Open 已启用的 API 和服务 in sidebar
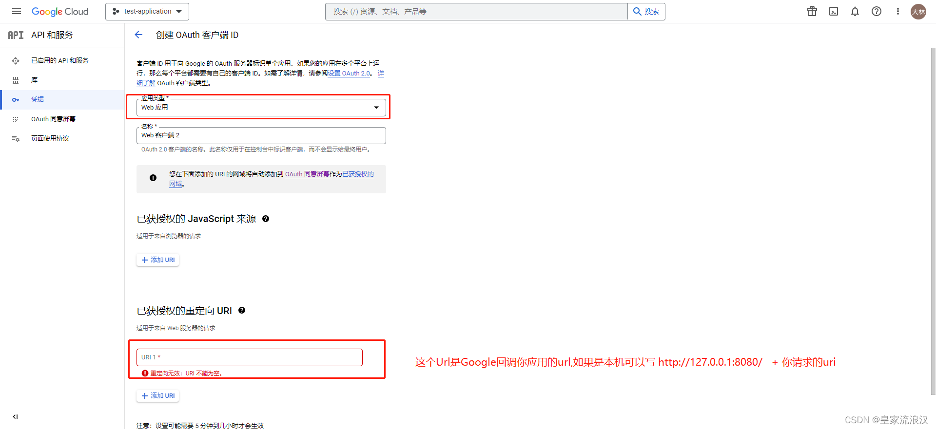The height and width of the screenshot is (429, 936). (60, 60)
